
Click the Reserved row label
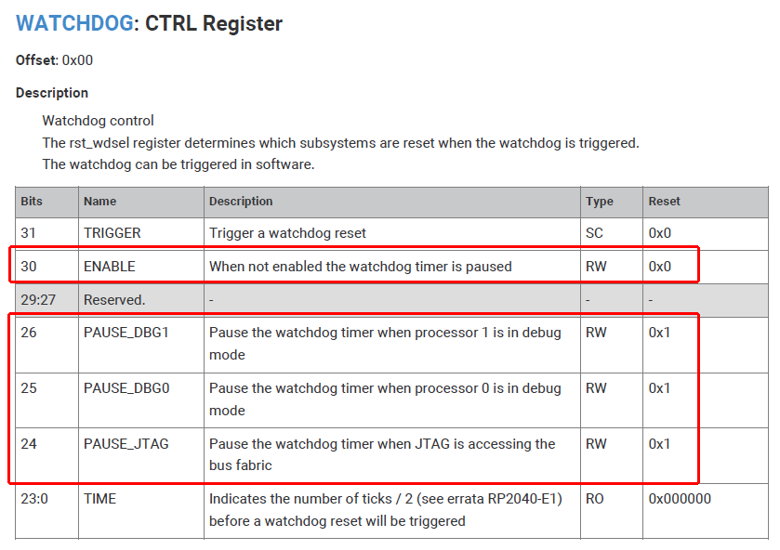[113, 299]
